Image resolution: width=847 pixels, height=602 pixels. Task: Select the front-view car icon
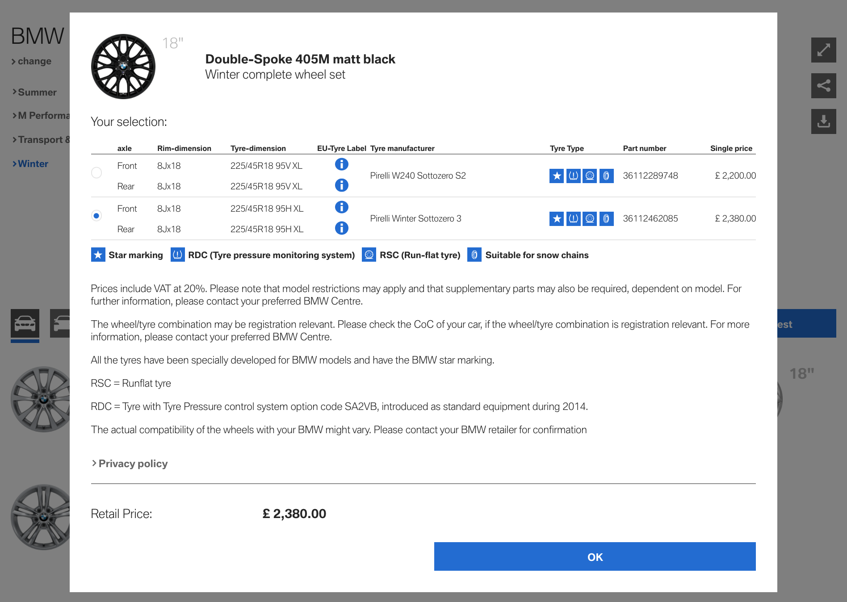(x=25, y=323)
